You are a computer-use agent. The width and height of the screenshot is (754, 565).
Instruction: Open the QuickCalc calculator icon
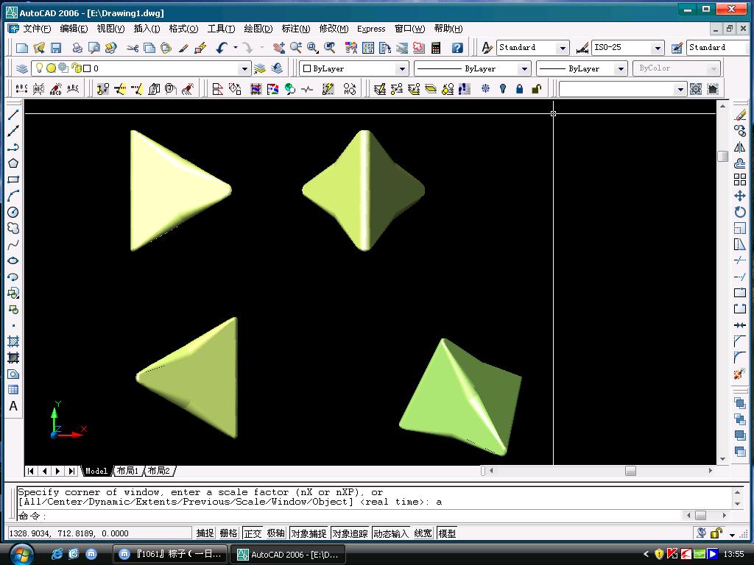[436, 48]
